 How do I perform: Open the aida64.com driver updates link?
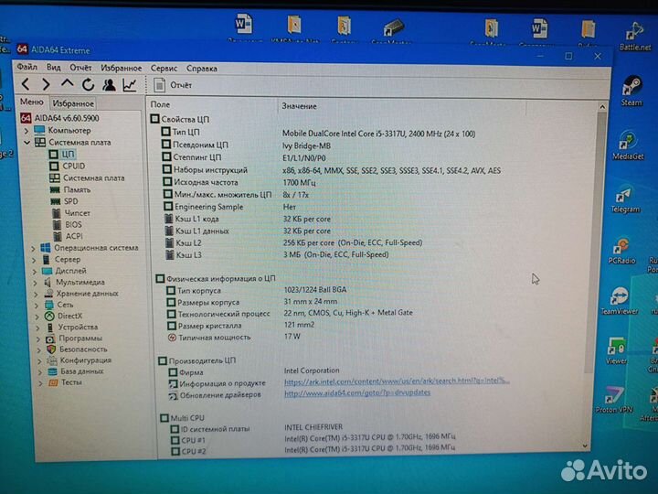point(357,392)
